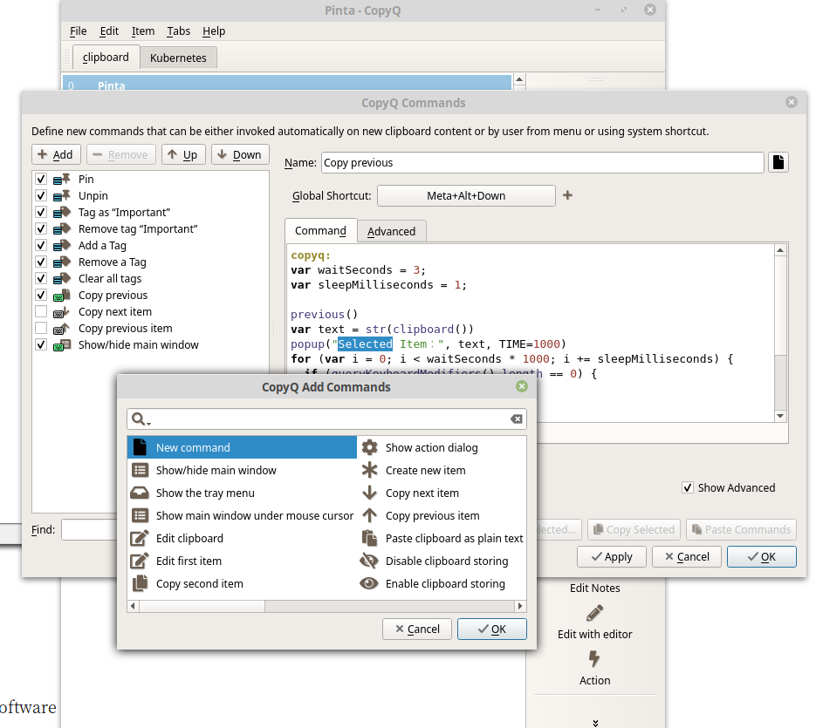The image size is (816, 728).
Task: Click the Name field containing Copy previous
Action: 542,162
